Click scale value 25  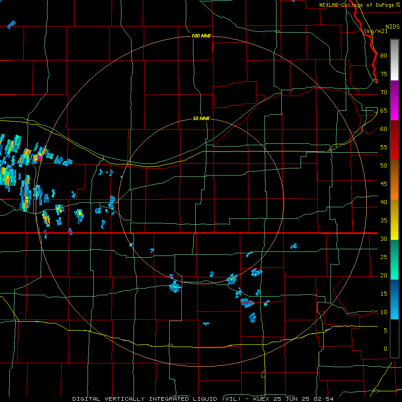tap(384, 257)
